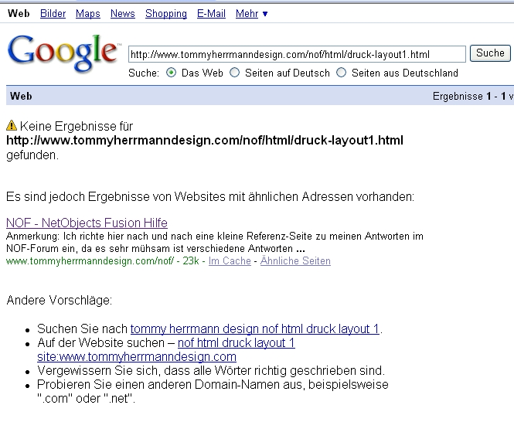Click the Google logo

pyautogui.click(x=62, y=52)
